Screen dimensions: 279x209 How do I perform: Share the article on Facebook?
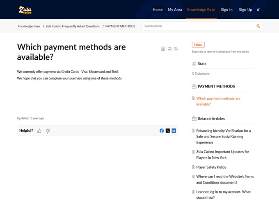(x=162, y=131)
